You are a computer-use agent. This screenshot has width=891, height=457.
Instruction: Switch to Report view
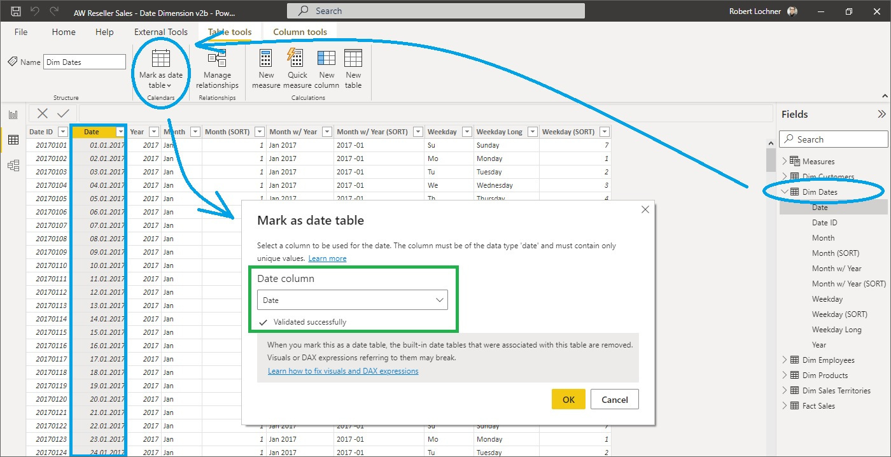point(13,115)
